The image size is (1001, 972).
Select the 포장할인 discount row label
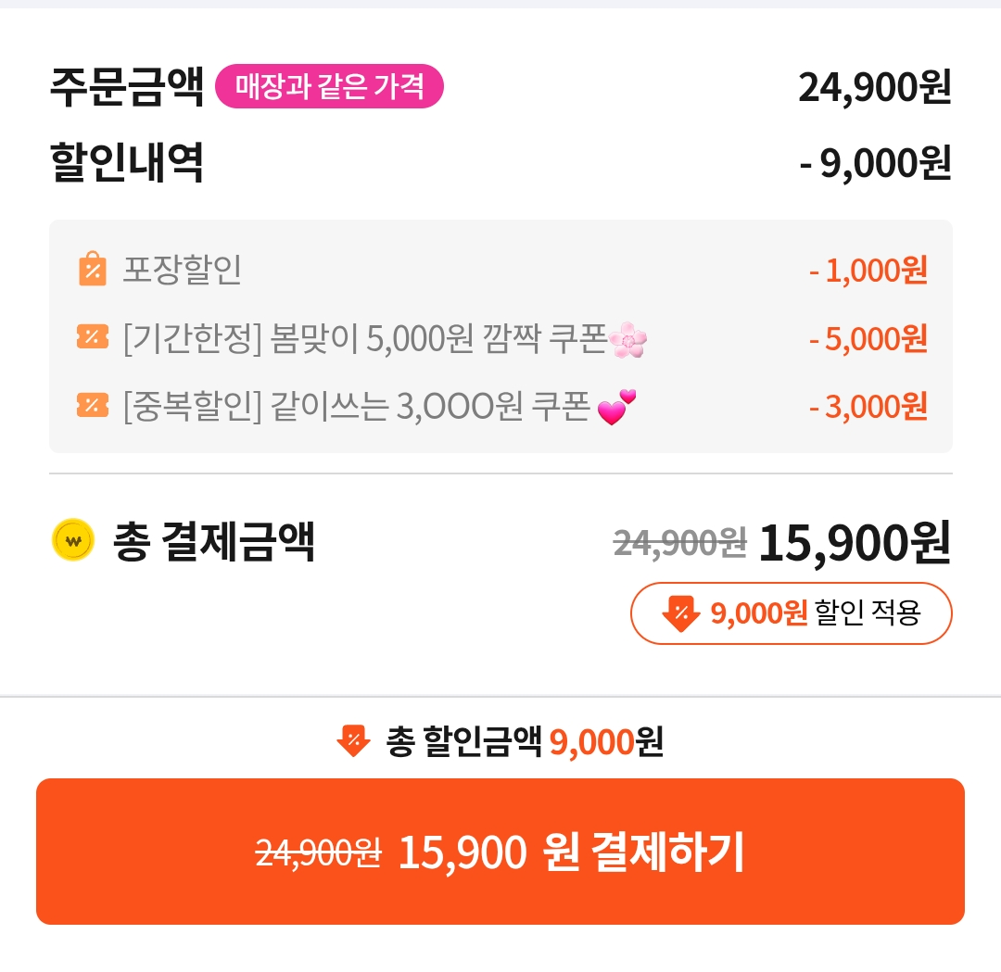(x=182, y=270)
